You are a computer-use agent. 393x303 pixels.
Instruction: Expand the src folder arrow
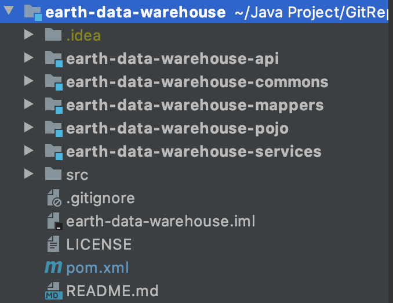(29, 174)
